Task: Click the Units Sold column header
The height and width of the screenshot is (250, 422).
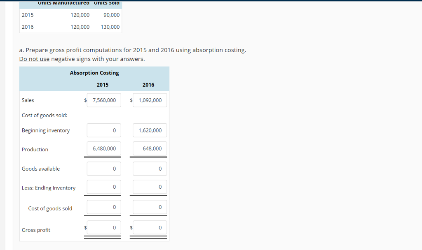Action: 105,3
